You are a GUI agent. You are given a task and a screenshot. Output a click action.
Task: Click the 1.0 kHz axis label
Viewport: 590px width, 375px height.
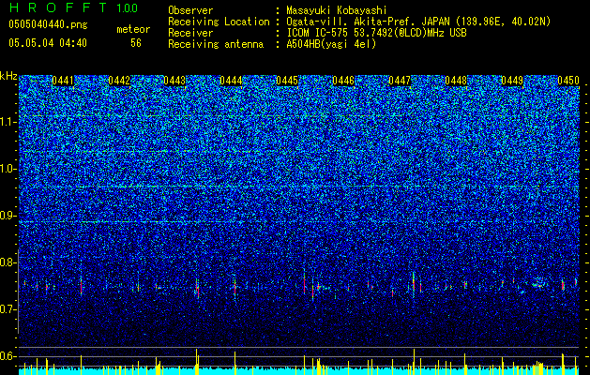click(8, 169)
